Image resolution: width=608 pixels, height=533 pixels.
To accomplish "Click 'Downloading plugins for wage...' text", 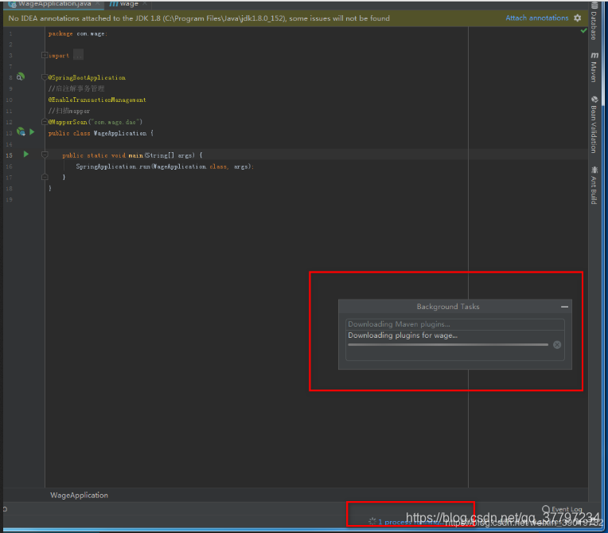I will point(403,335).
